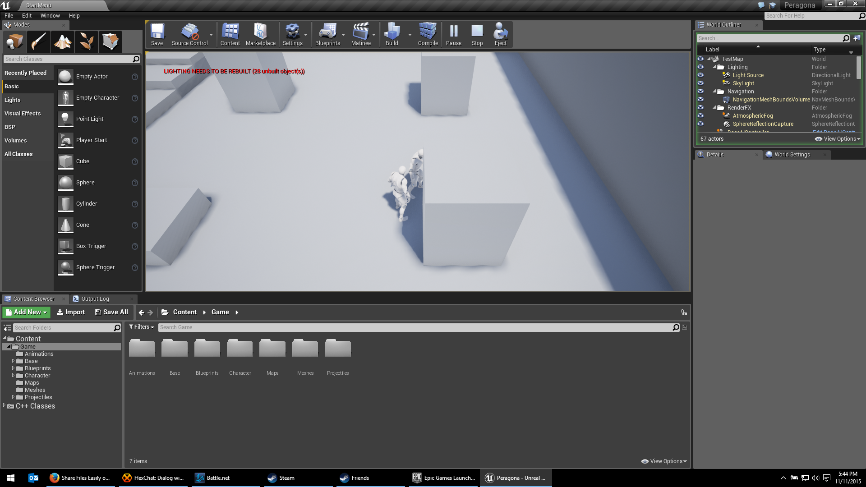
Task: Click the Add New button
Action: point(26,312)
